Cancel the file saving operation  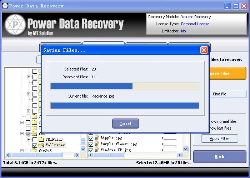point(125,124)
